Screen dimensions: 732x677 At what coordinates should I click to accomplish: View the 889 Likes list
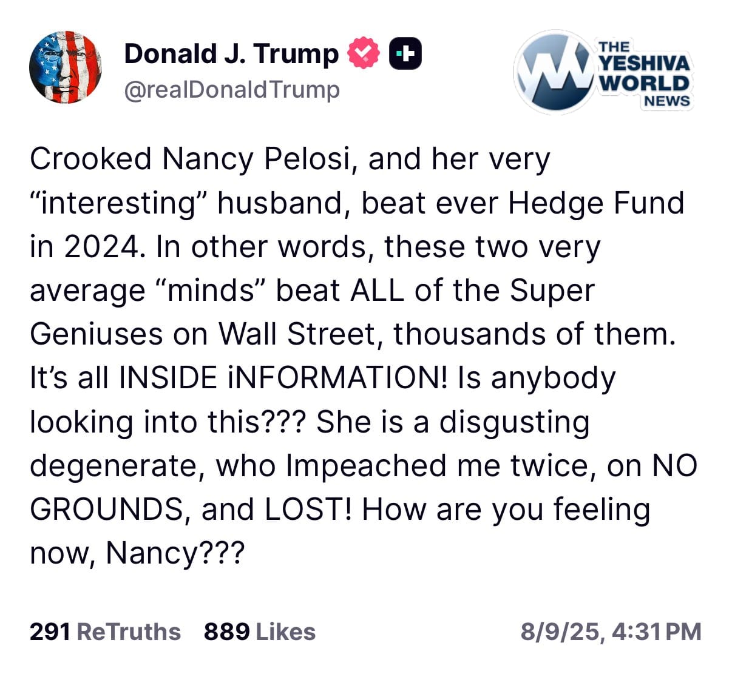point(259,632)
